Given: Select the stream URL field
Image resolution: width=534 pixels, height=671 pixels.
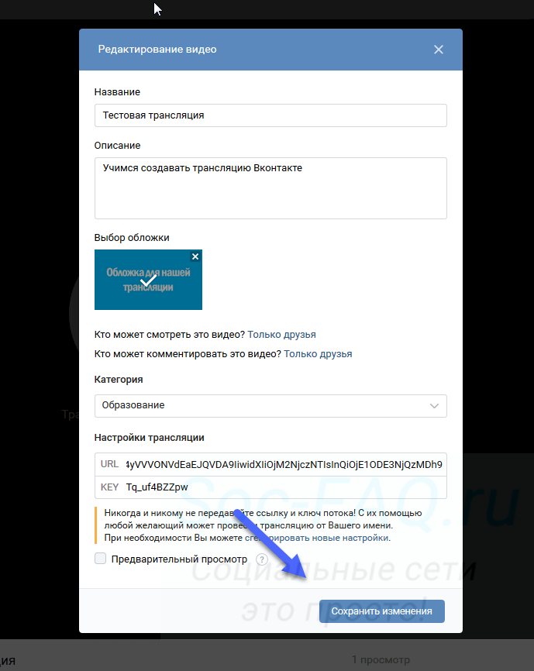Looking at the screenshot, I should 284,464.
